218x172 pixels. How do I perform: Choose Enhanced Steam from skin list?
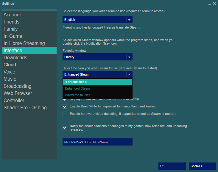click(x=97, y=88)
